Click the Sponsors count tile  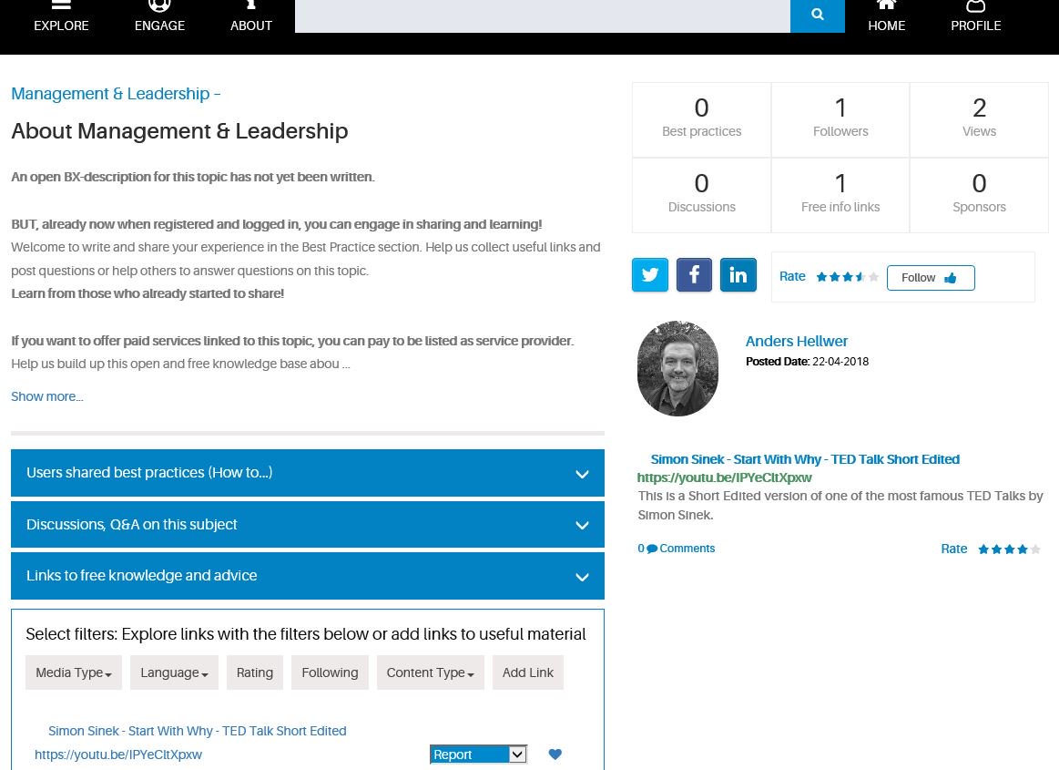[979, 195]
